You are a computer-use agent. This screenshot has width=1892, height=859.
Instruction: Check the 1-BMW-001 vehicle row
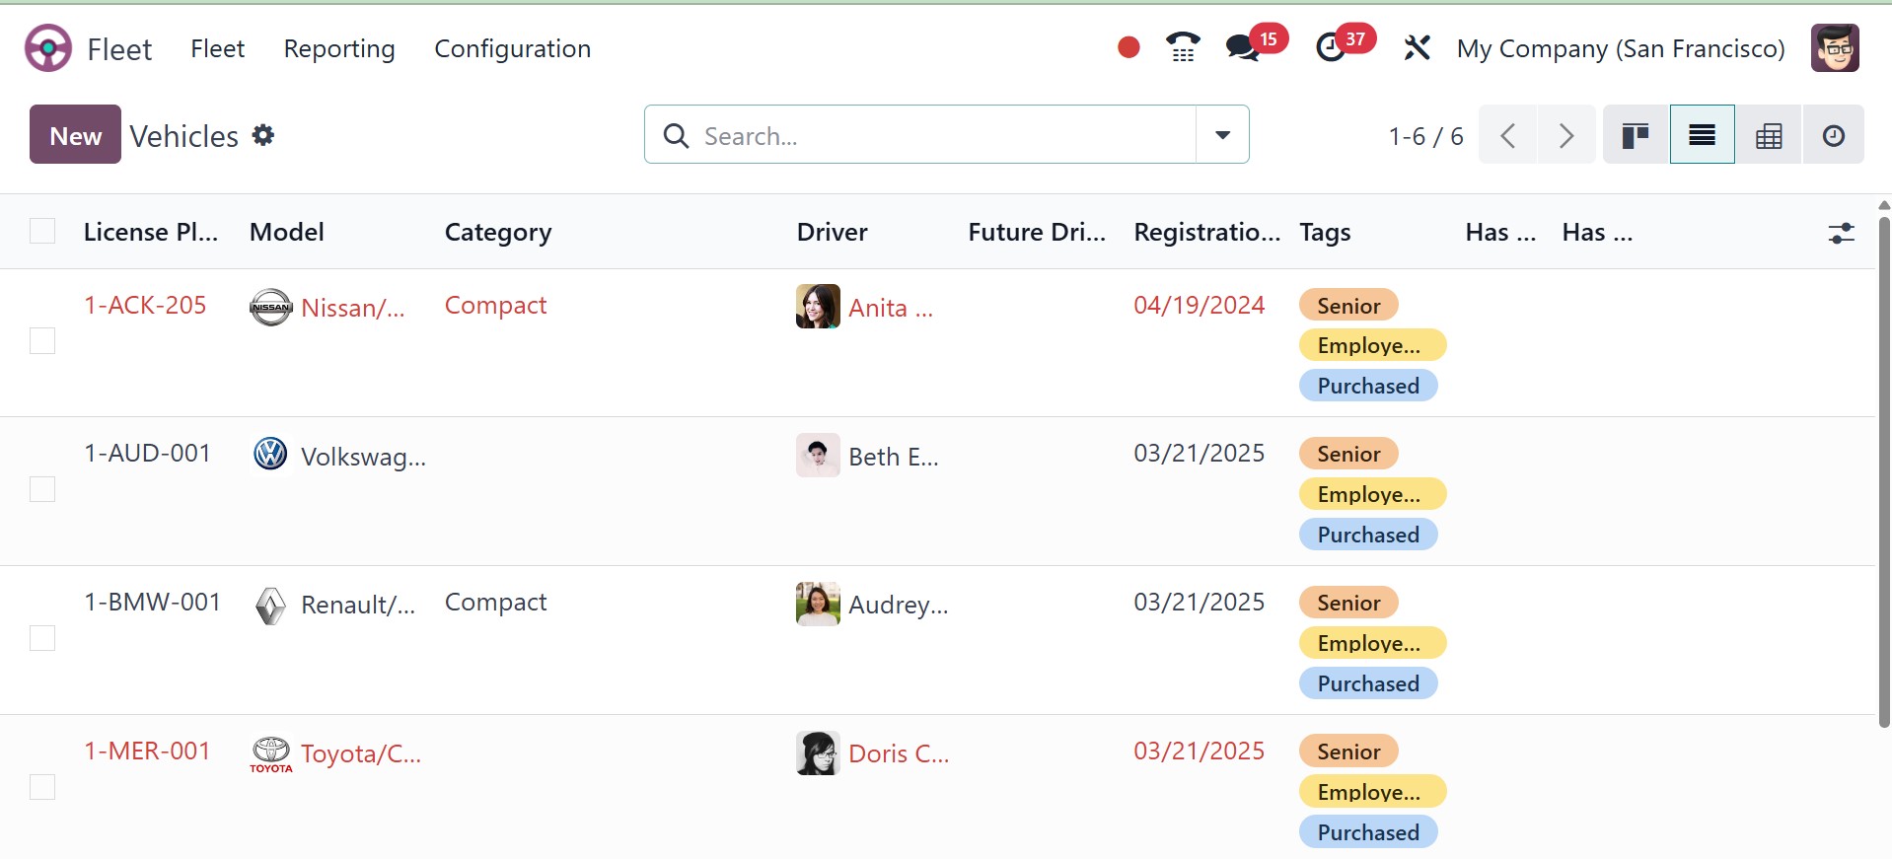point(42,639)
